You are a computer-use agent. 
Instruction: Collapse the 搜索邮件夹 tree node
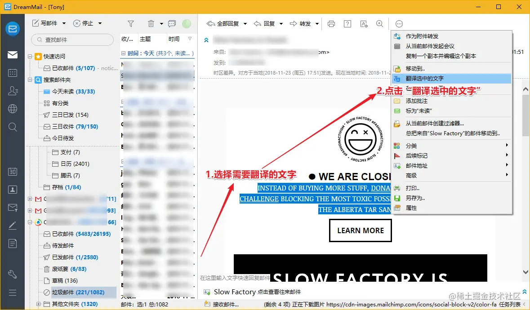(30, 80)
